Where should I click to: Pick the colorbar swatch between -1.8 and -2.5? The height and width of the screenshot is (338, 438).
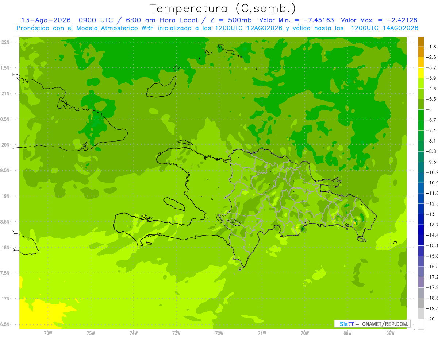[x=421, y=52]
